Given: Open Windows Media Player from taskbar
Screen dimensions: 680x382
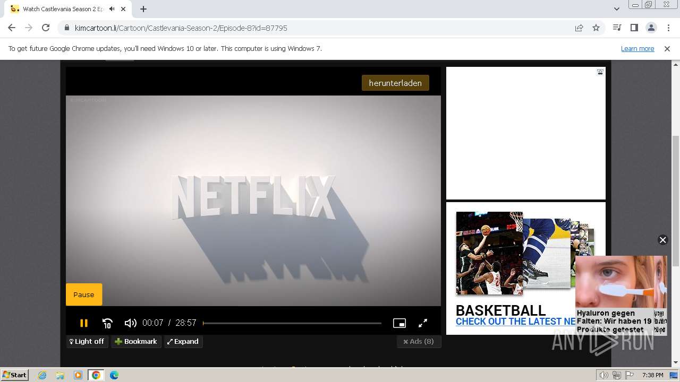Looking at the screenshot, I should (x=78, y=375).
